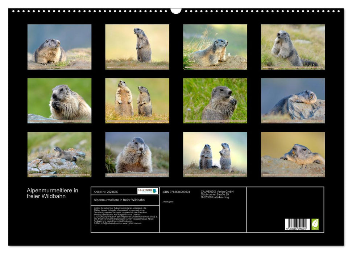The image size is (352, 254).
Task: Click the large title 'Alpenmurmeltiere in freier Wildbahn'
Action: coord(52,193)
